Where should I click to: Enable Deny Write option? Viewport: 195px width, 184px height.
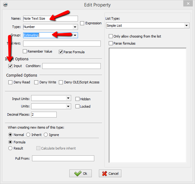click(36, 82)
